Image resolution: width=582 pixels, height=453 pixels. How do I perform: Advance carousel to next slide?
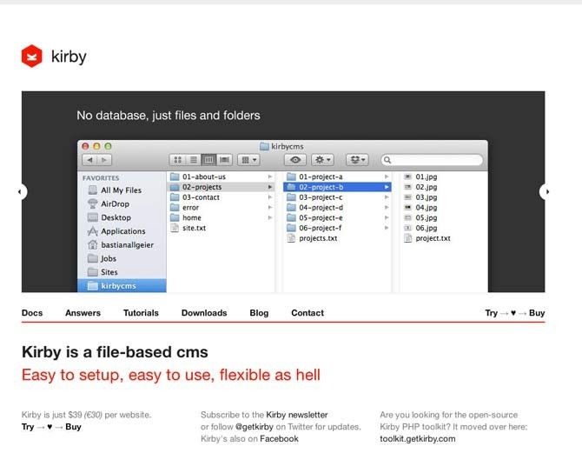click(546, 192)
